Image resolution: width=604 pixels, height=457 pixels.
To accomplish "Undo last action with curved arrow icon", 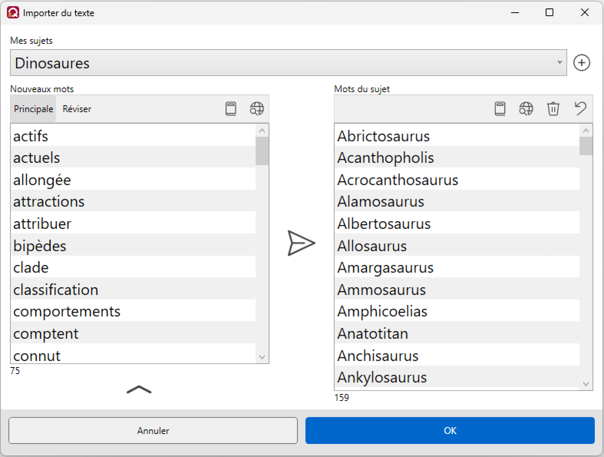I will coord(580,109).
